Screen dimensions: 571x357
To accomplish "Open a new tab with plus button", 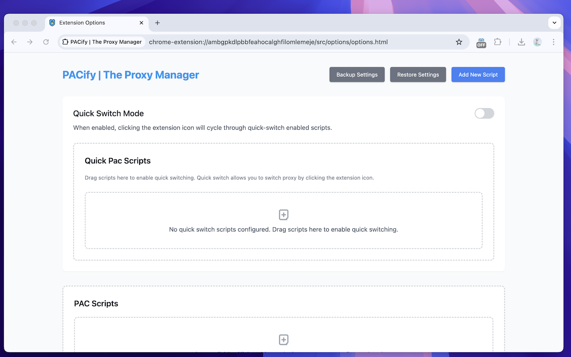I will tap(157, 23).
